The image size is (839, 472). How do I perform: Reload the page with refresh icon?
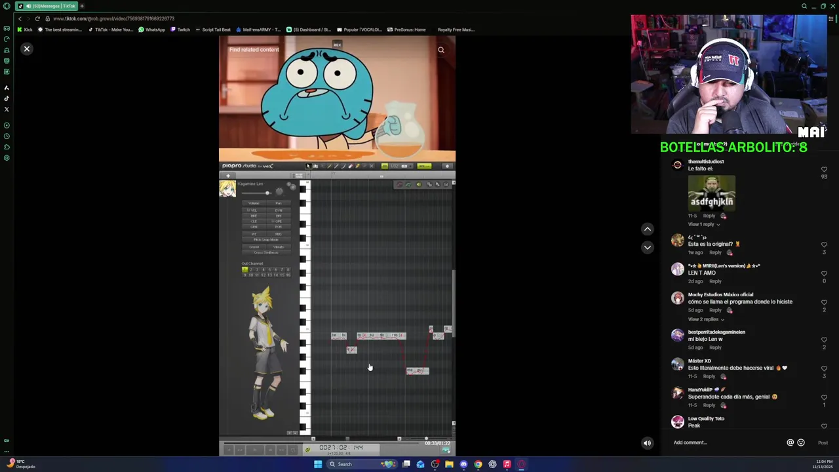tap(37, 18)
